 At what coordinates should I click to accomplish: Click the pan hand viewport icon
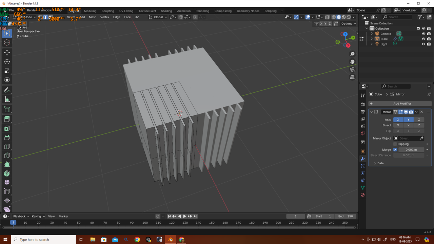[352, 62]
